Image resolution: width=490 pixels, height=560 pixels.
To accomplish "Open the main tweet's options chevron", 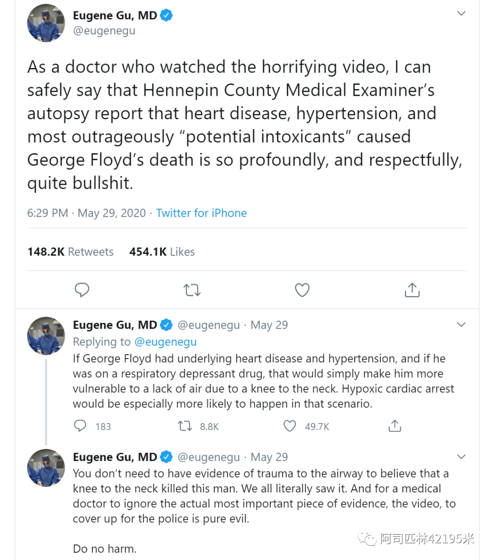I will [461, 14].
